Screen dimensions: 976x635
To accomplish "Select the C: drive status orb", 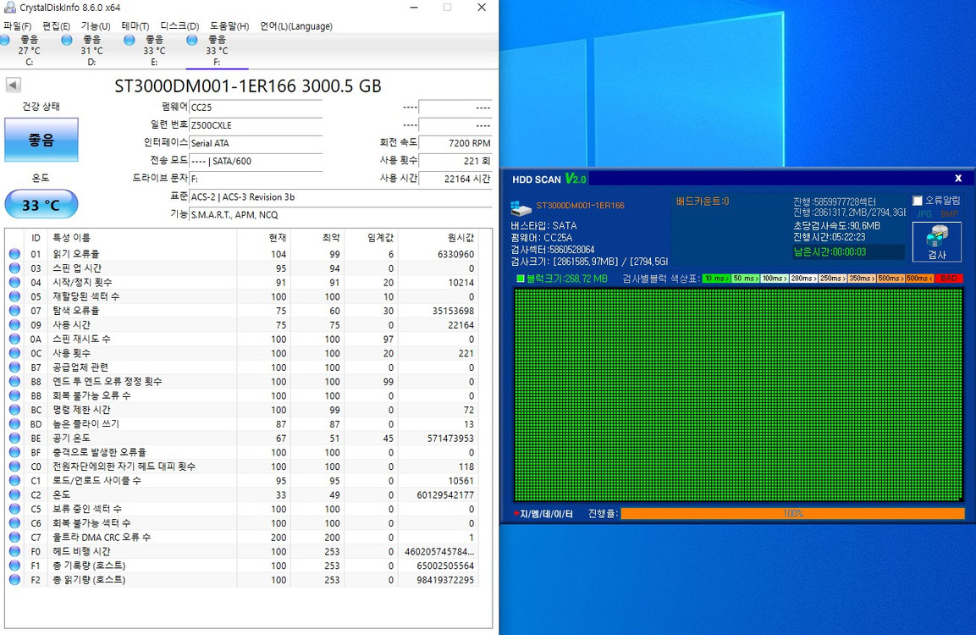I will [x=6, y=40].
